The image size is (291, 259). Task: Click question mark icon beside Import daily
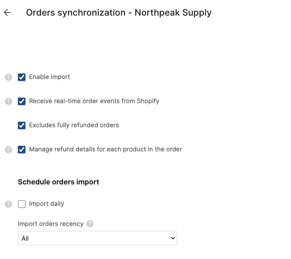point(8,204)
